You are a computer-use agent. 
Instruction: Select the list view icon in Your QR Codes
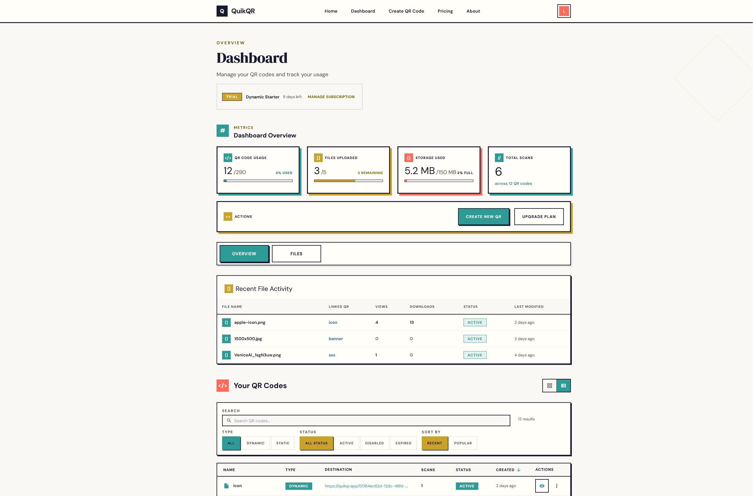pos(564,386)
